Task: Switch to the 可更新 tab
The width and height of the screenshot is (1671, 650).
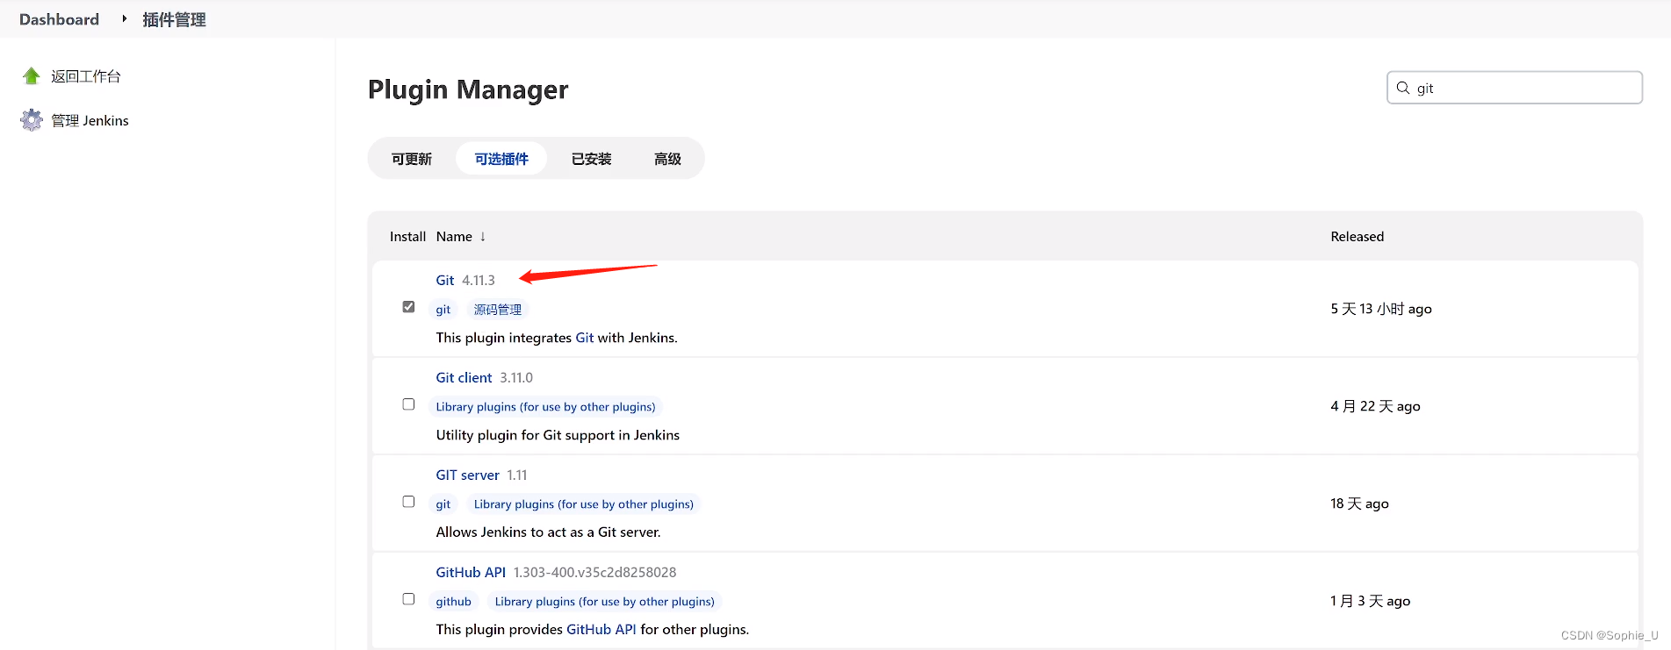Action: 412,159
